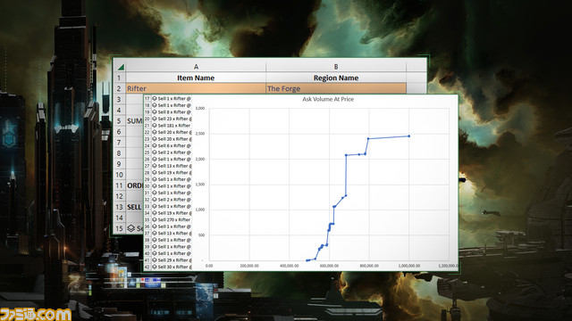Screen dimensions: 572x321
Task: Select row 27 header in front sheet
Action: (x=147, y=166)
